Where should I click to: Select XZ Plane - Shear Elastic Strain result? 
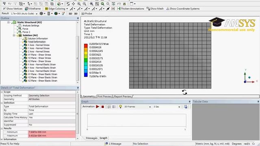[42, 81]
